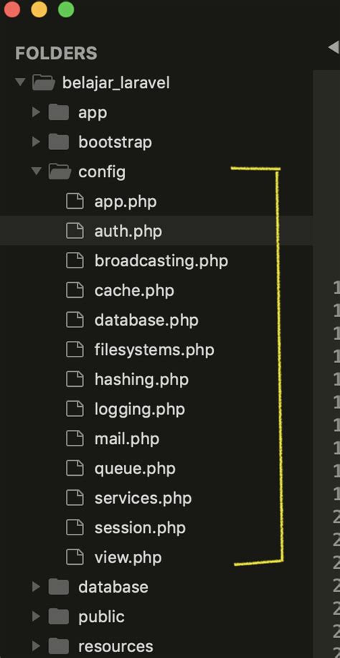Expand the app folder arrow
The height and width of the screenshot is (658, 340).
pos(37,112)
